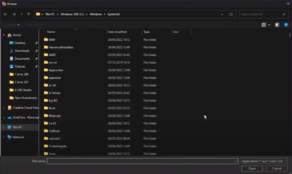Select the catroot2 folder icon
292x174 pixels.
(x=46, y=138)
